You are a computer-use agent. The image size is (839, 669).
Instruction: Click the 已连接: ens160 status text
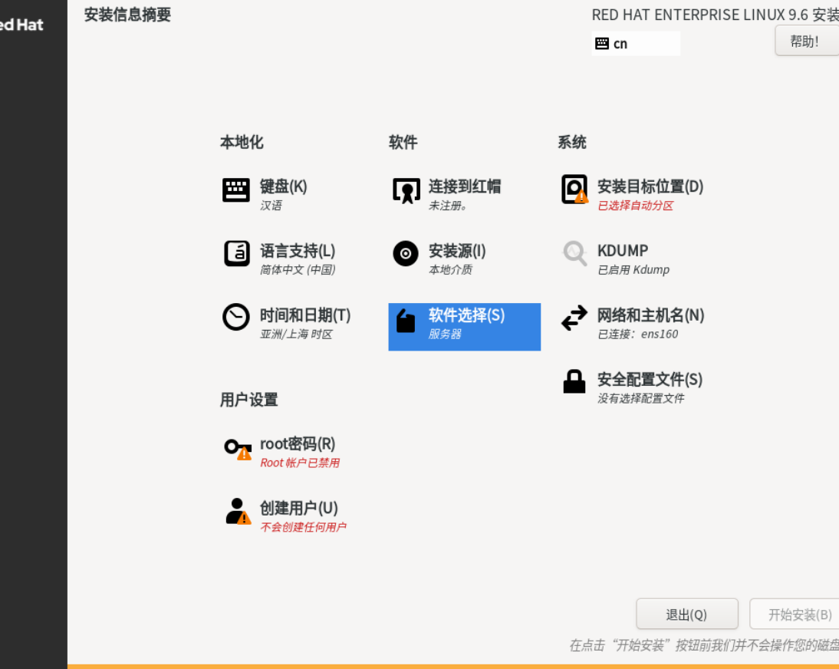638,334
